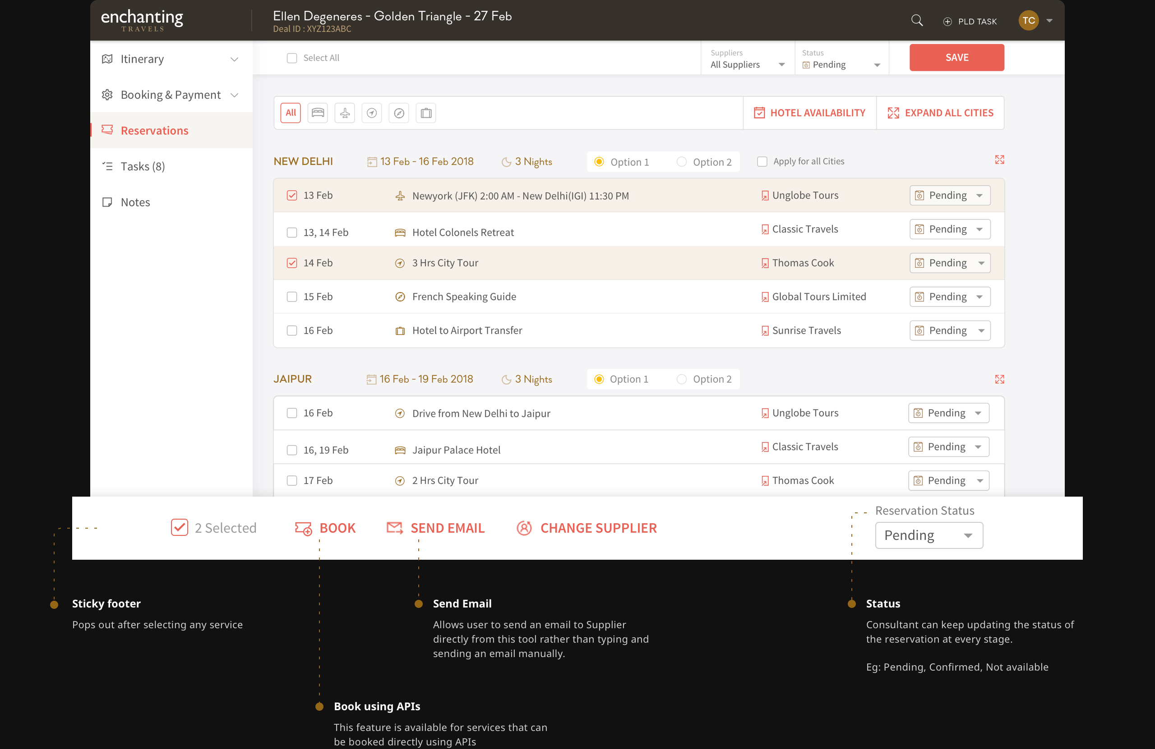Open Notes in sidebar
1155x749 pixels.
click(135, 202)
